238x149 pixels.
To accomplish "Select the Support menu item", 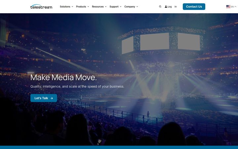I will click(x=114, y=7).
